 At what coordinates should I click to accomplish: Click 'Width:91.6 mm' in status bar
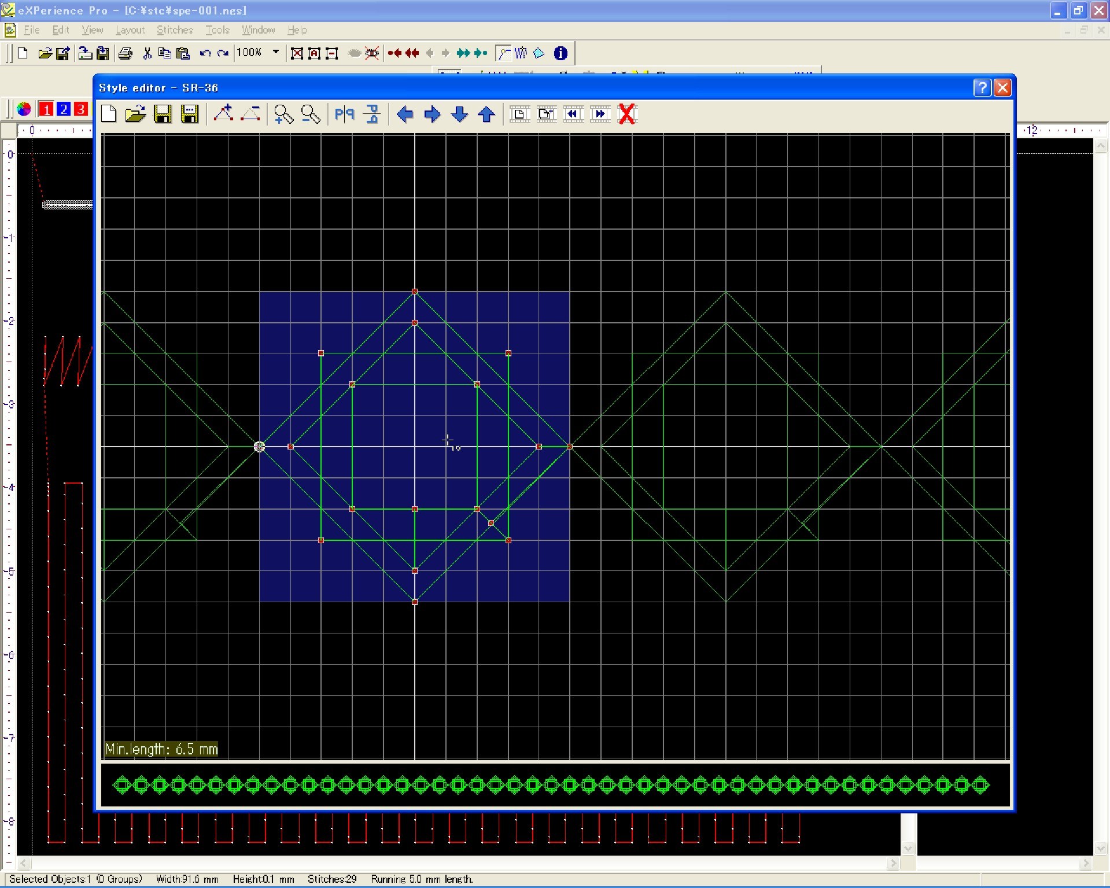187,879
